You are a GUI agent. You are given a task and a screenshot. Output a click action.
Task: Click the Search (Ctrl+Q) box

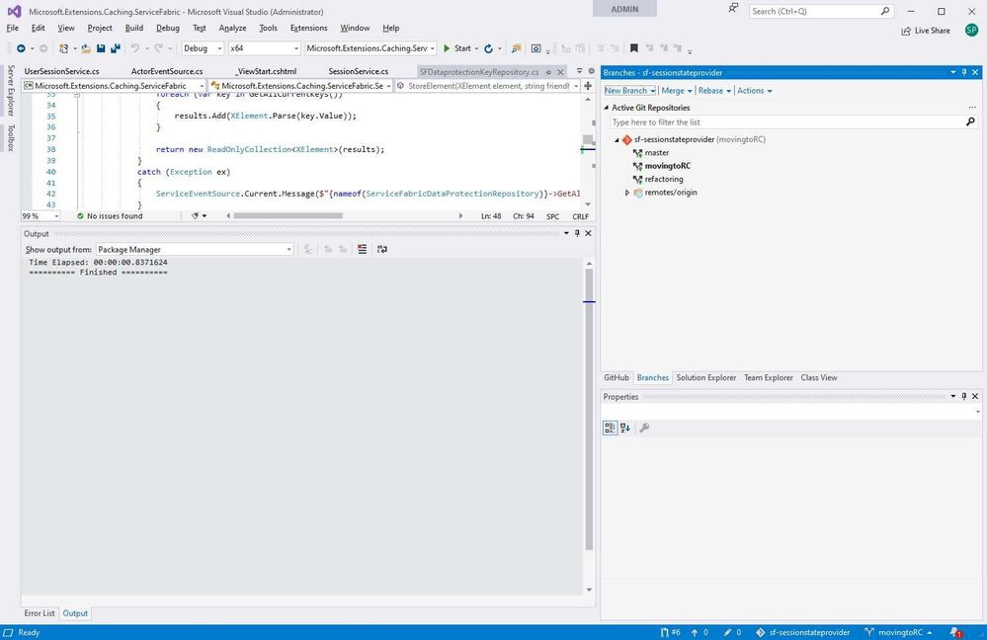click(x=821, y=11)
